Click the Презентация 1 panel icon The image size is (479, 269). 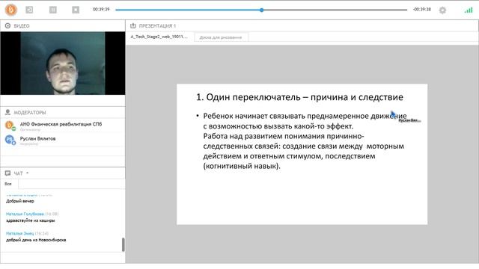[133, 26]
